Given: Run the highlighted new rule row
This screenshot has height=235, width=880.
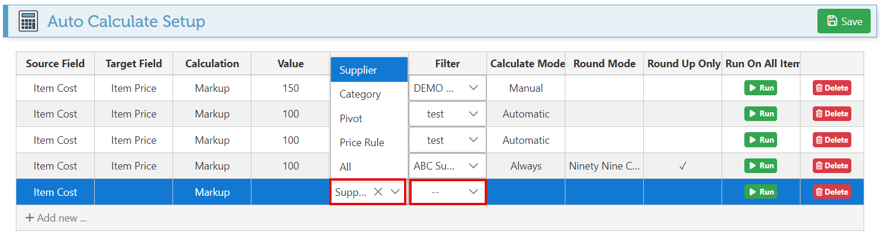Looking at the screenshot, I should [760, 192].
